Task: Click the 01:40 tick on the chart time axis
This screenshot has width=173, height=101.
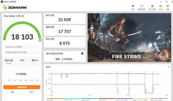Action: pyautogui.click(x=90, y=95)
